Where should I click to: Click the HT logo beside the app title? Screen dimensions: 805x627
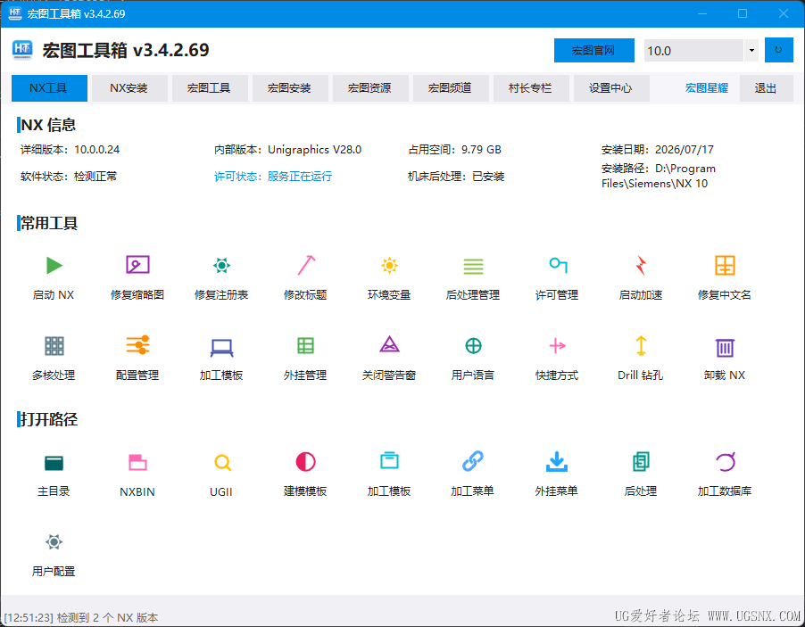[x=22, y=50]
